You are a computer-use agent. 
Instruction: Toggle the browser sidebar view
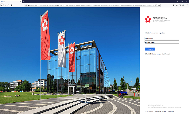[x=180, y=5]
